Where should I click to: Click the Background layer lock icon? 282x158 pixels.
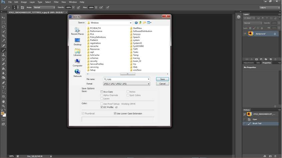coord(275,34)
